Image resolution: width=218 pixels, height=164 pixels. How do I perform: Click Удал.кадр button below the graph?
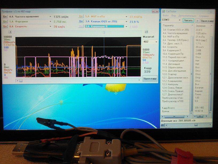point(150,79)
